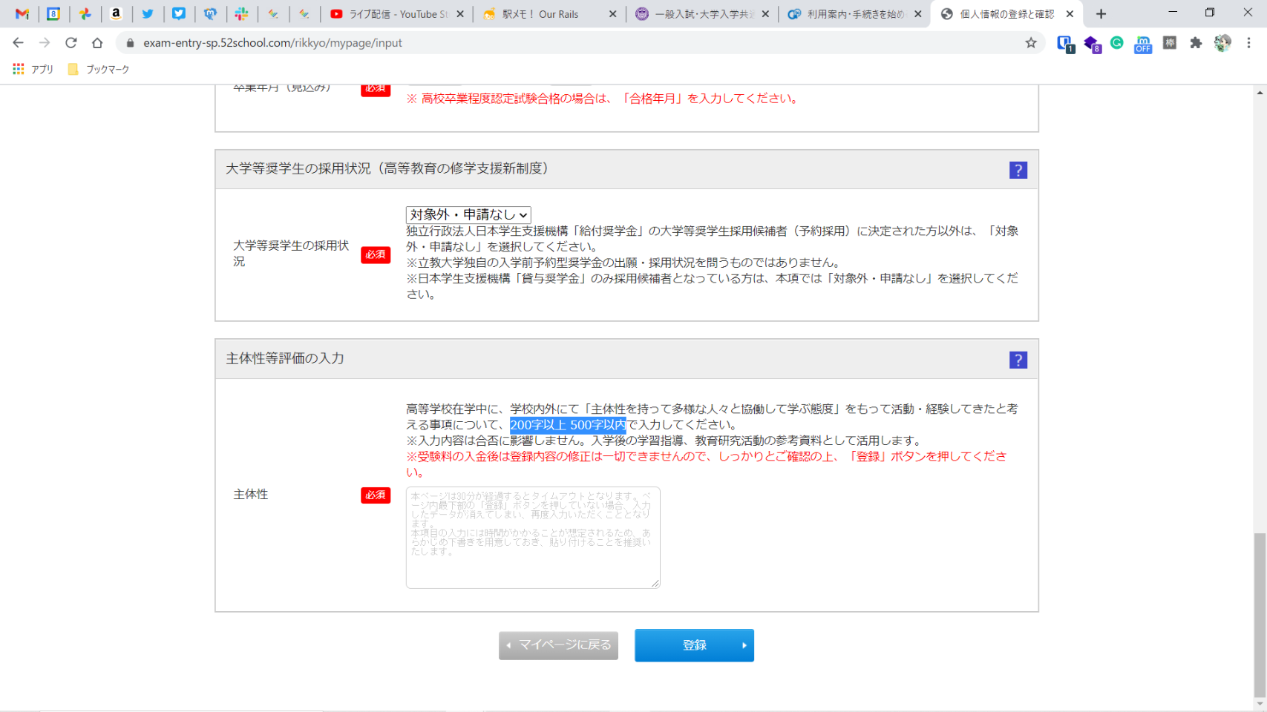This screenshot has height=712, width=1267.
Task: Click the マイページに戻る button
Action: coord(558,645)
